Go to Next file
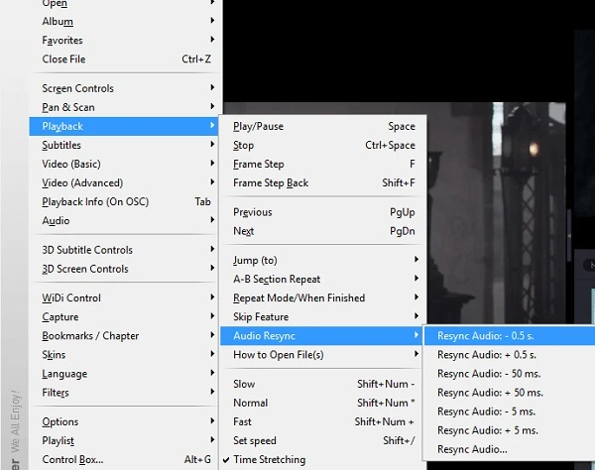The image size is (595, 470). click(x=321, y=231)
